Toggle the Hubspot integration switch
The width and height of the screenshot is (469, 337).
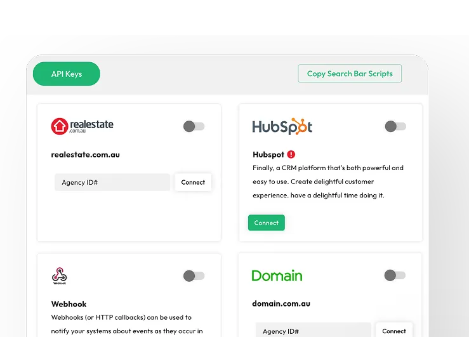click(x=395, y=126)
